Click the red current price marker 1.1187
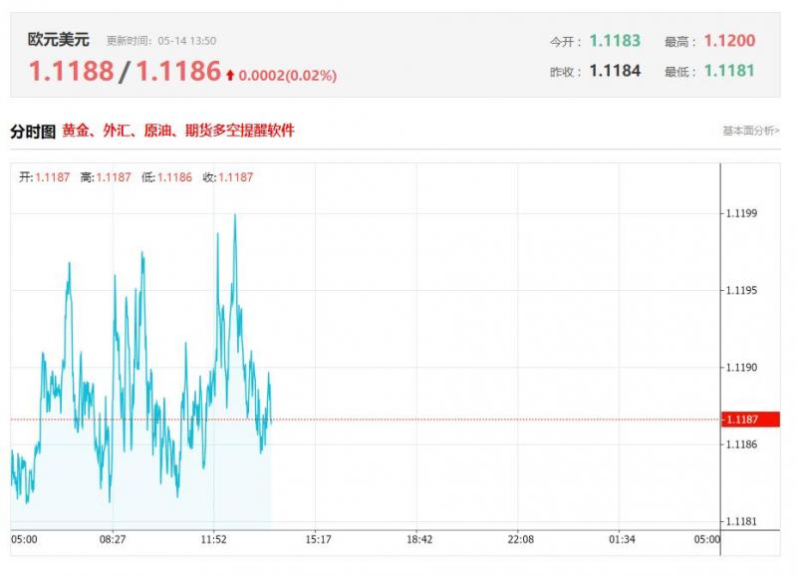797x576 pixels. coord(750,420)
